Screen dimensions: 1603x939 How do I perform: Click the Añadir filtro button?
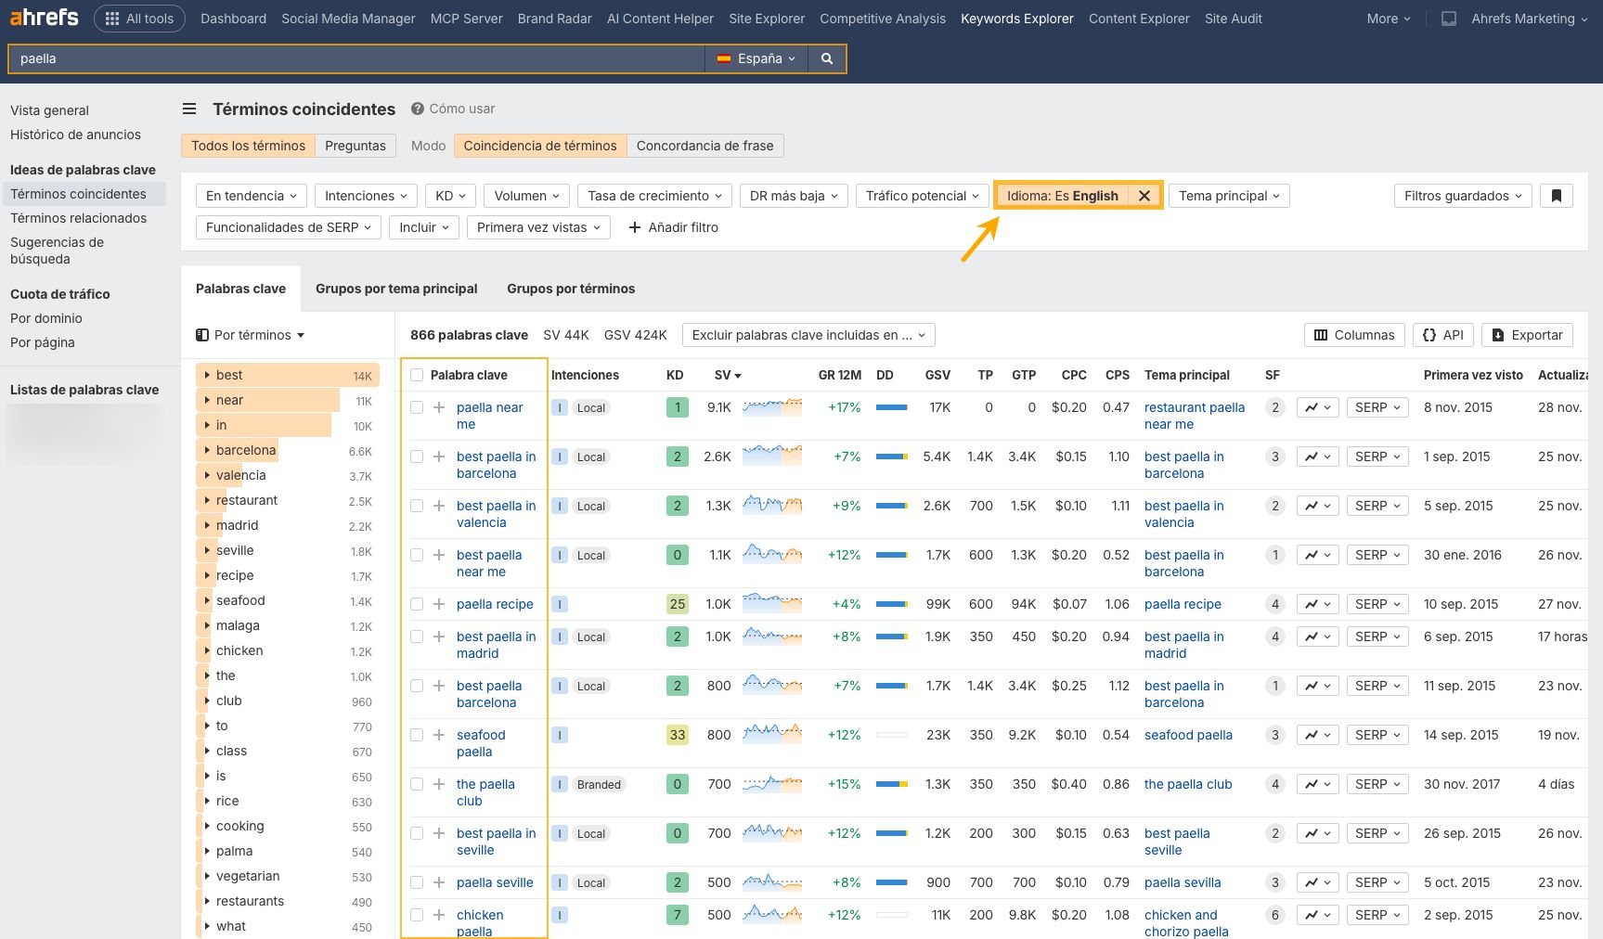click(674, 226)
